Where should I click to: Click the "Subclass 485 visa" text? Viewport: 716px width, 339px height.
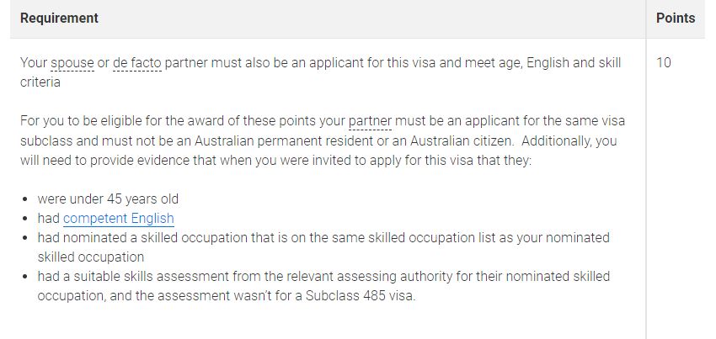click(x=361, y=295)
